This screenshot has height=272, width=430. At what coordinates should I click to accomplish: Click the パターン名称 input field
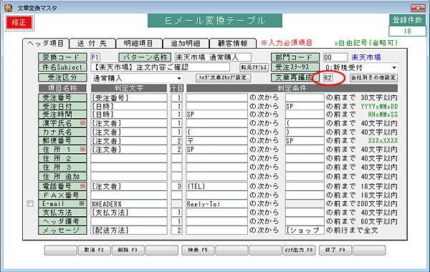pos(213,57)
